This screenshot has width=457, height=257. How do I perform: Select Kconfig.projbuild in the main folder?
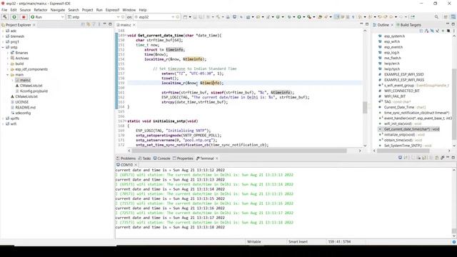(31, 91)
